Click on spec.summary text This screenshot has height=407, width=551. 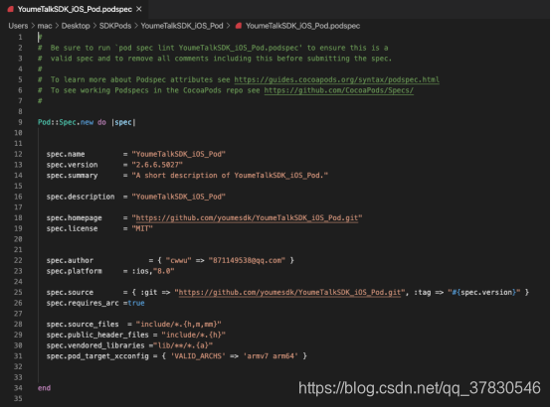pos(72,176)
